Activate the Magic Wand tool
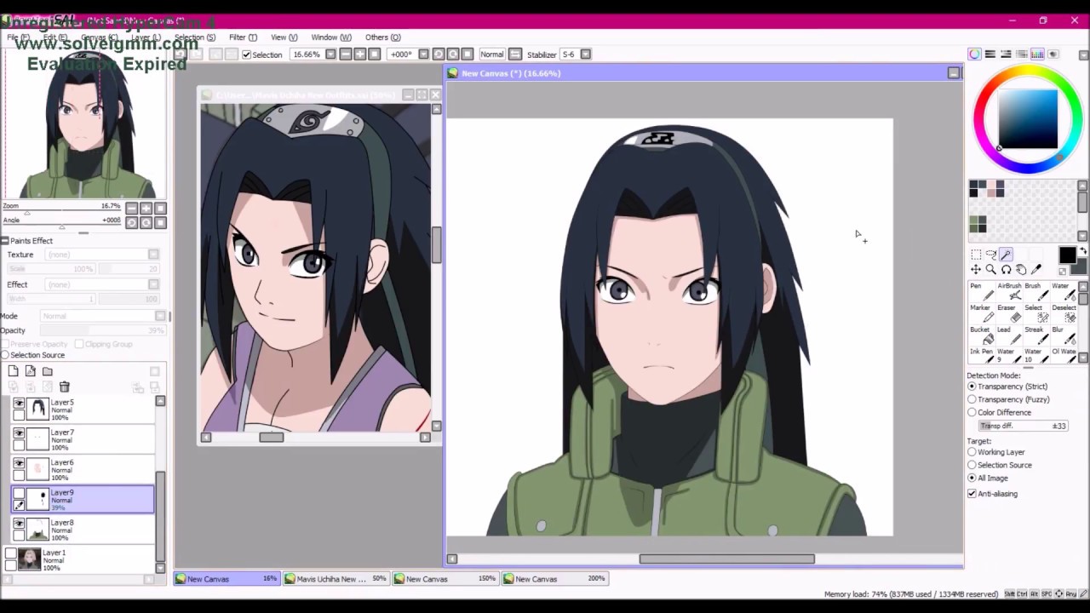 tap(1007, 255)
